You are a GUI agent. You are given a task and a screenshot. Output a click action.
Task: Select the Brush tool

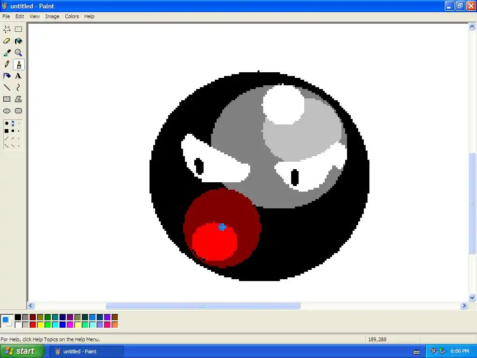19,64
